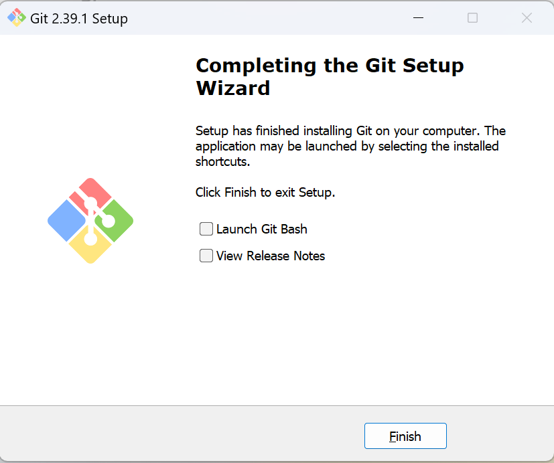Click the Git icon in title bar
The width and height of the screenshot is (554, 463).
click(x=16, y=18)
